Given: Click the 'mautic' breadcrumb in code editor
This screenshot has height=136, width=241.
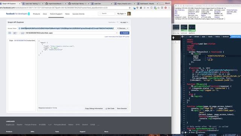Looking at the screenshot, I should (210, 37).
